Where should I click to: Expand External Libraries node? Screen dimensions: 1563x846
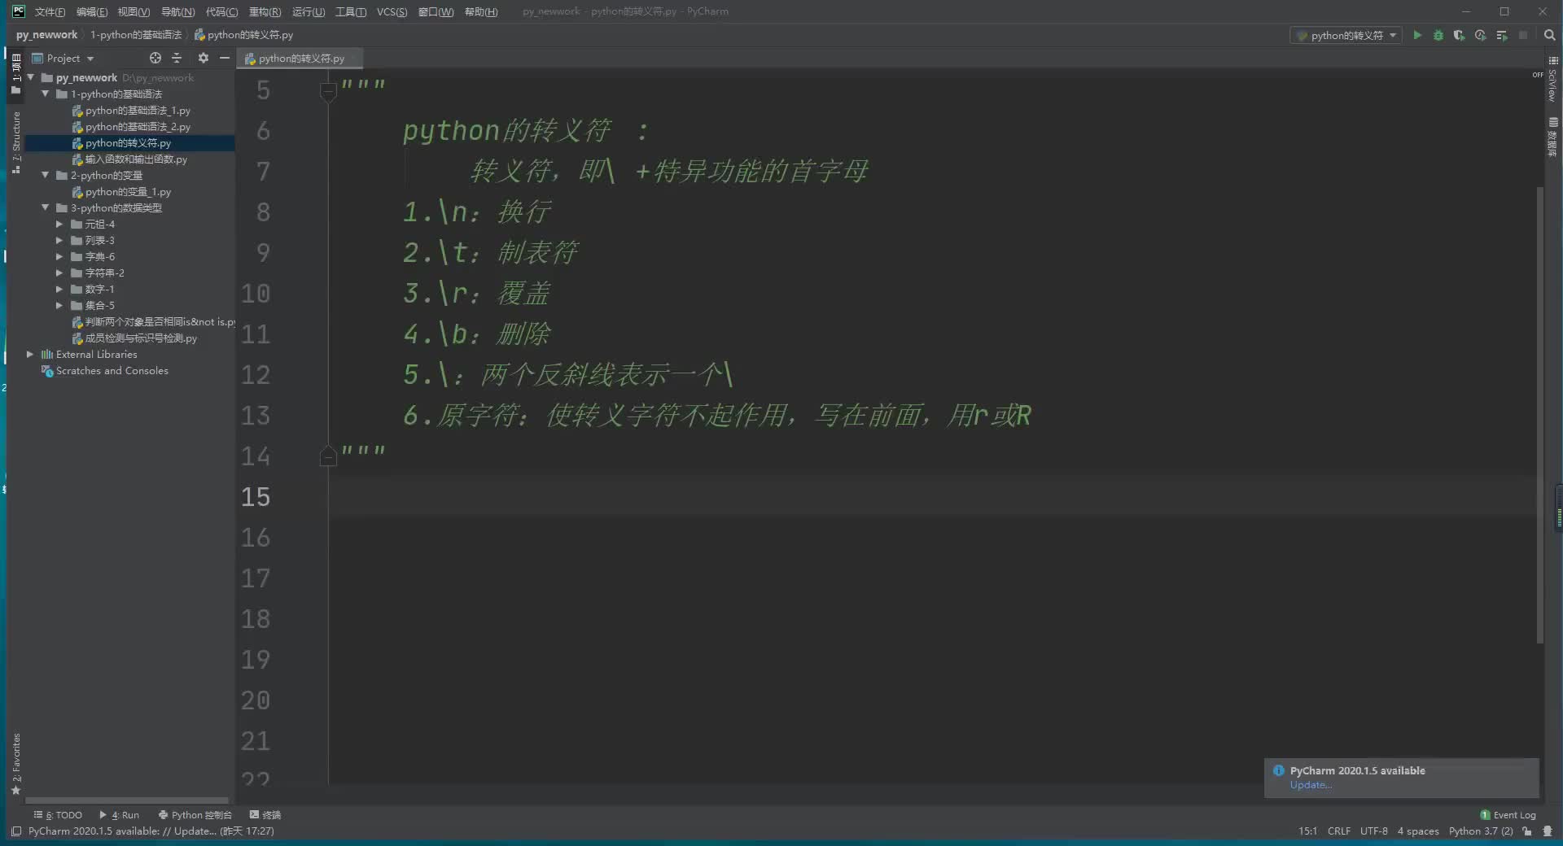[30, 354]
